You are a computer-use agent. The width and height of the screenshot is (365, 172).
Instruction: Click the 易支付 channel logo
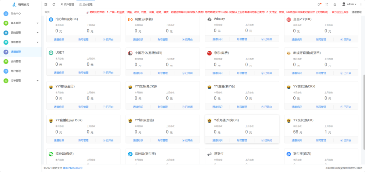tap(209, 154)
